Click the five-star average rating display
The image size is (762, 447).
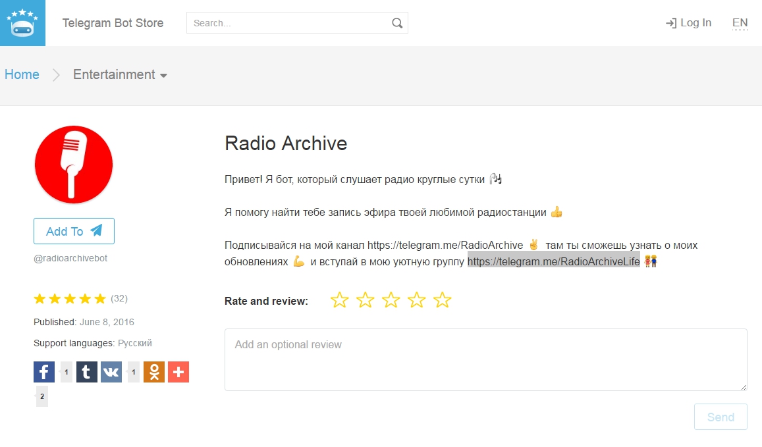(x=70, y=298)
